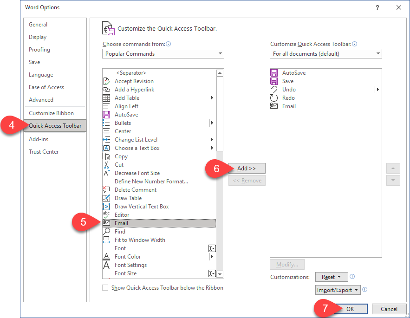Viewport: 410px width, 318px height.
Task: Click Redo icon in toolbar list
Action: click(274, 98)
